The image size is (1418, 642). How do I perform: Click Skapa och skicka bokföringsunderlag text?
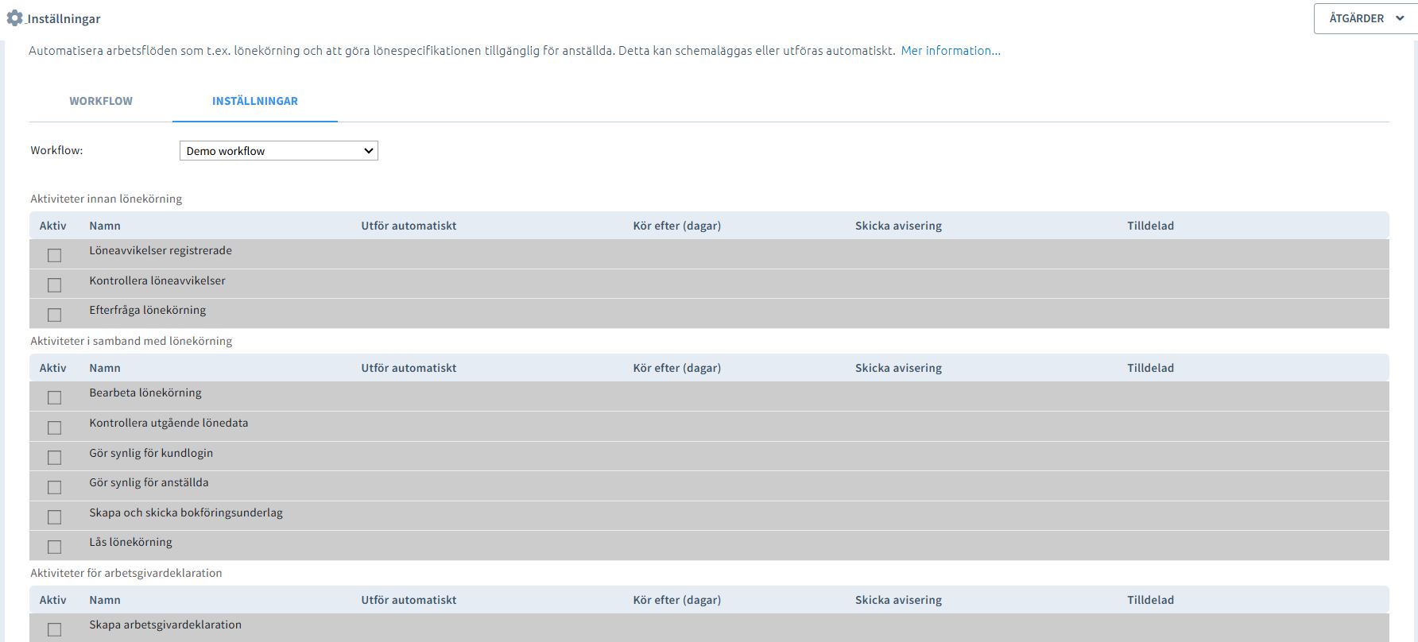[x=186, y=513]
